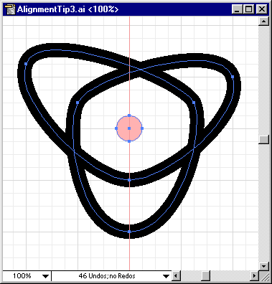The height and width of the screenshot is (284, 272).
Task: Close the AlignmentTip3.ai window
Action: 261,9
